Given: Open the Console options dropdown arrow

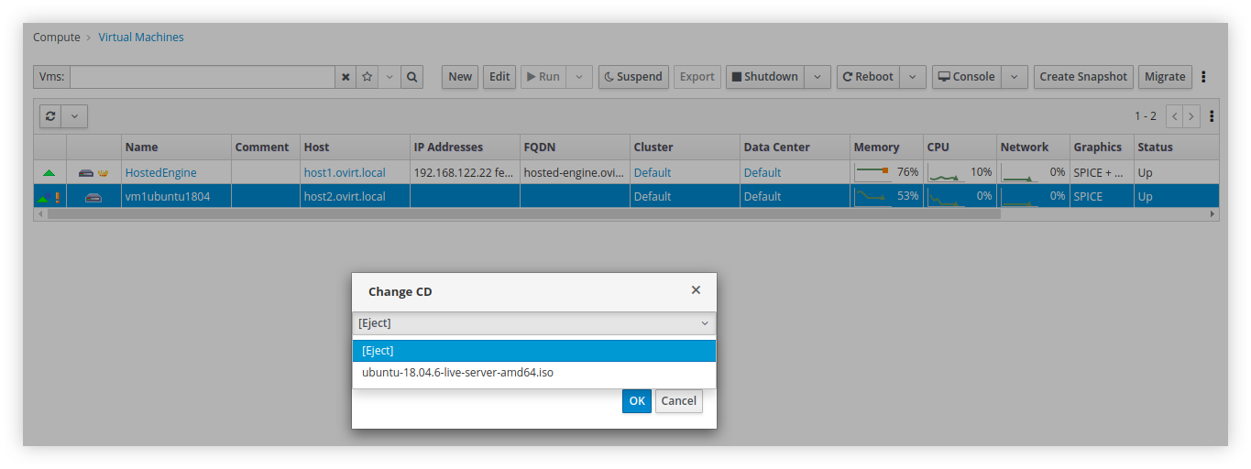Looking at the screenshot, I should [1014, 77].
